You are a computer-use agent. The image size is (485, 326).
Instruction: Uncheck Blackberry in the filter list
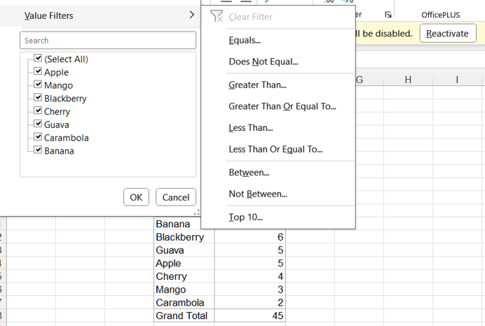(39, 99)
